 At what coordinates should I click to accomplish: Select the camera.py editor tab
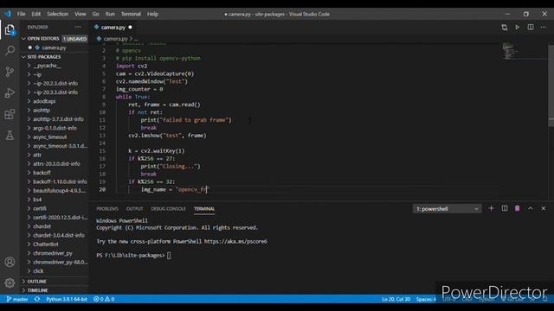click(113, 27)
